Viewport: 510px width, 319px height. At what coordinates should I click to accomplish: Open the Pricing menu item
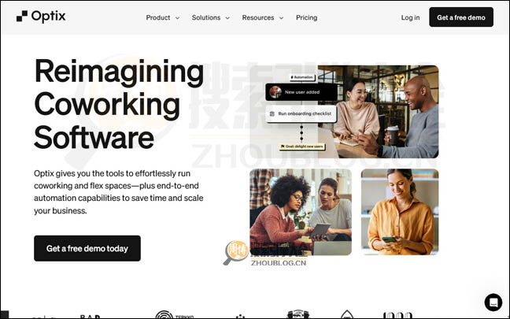pyautogui.click(x=306, y=17)
